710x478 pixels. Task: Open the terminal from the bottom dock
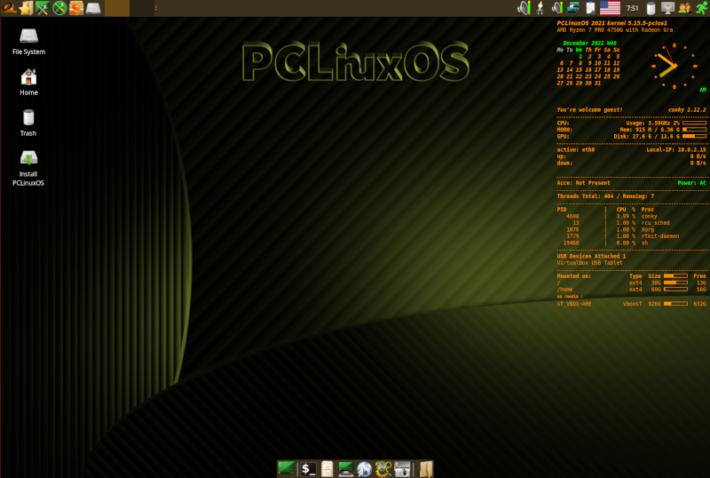[x=308, y=468]
